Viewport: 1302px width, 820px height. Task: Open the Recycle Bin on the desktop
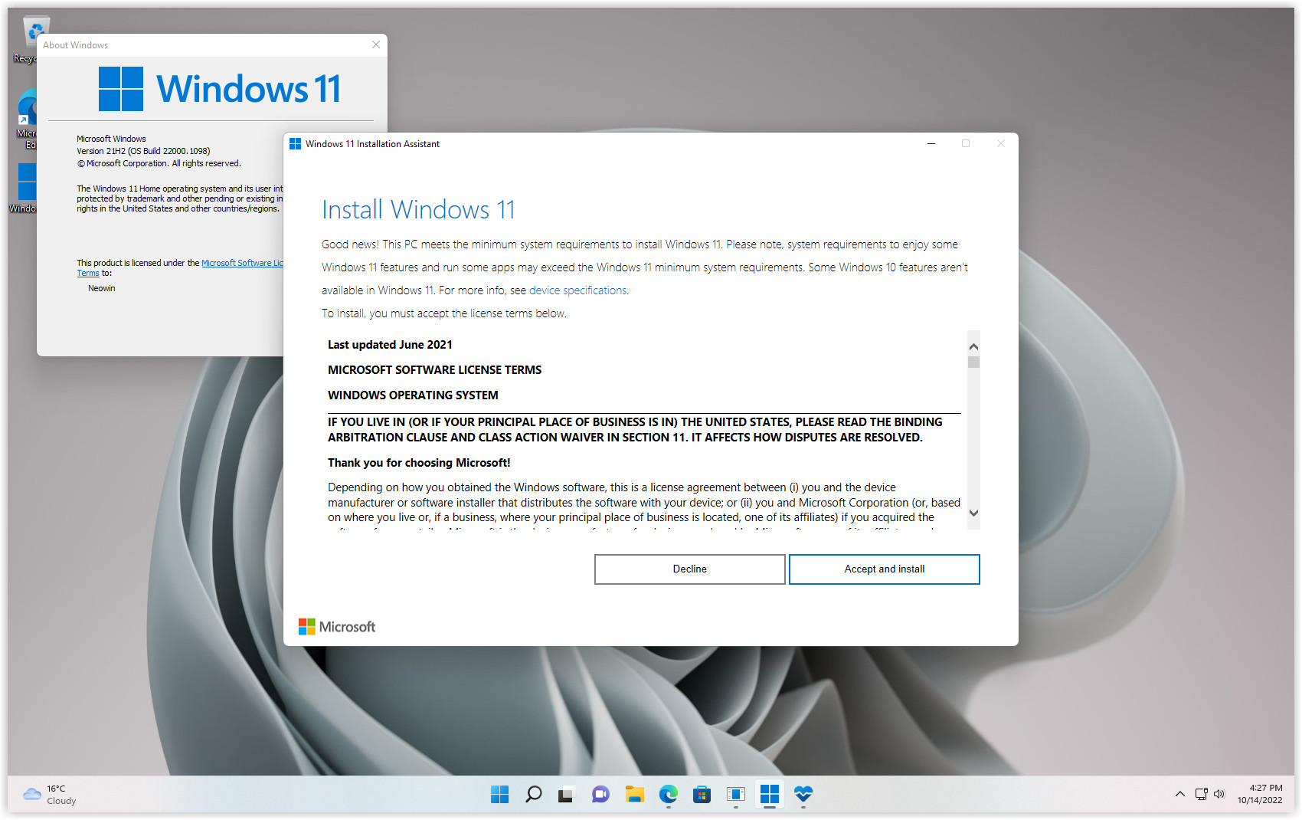tap(35, 31)
